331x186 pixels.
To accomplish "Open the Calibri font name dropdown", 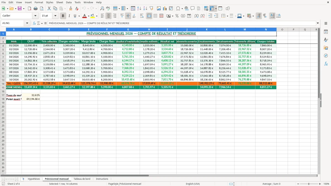I will pyautogui.click(x=35, y=16).
